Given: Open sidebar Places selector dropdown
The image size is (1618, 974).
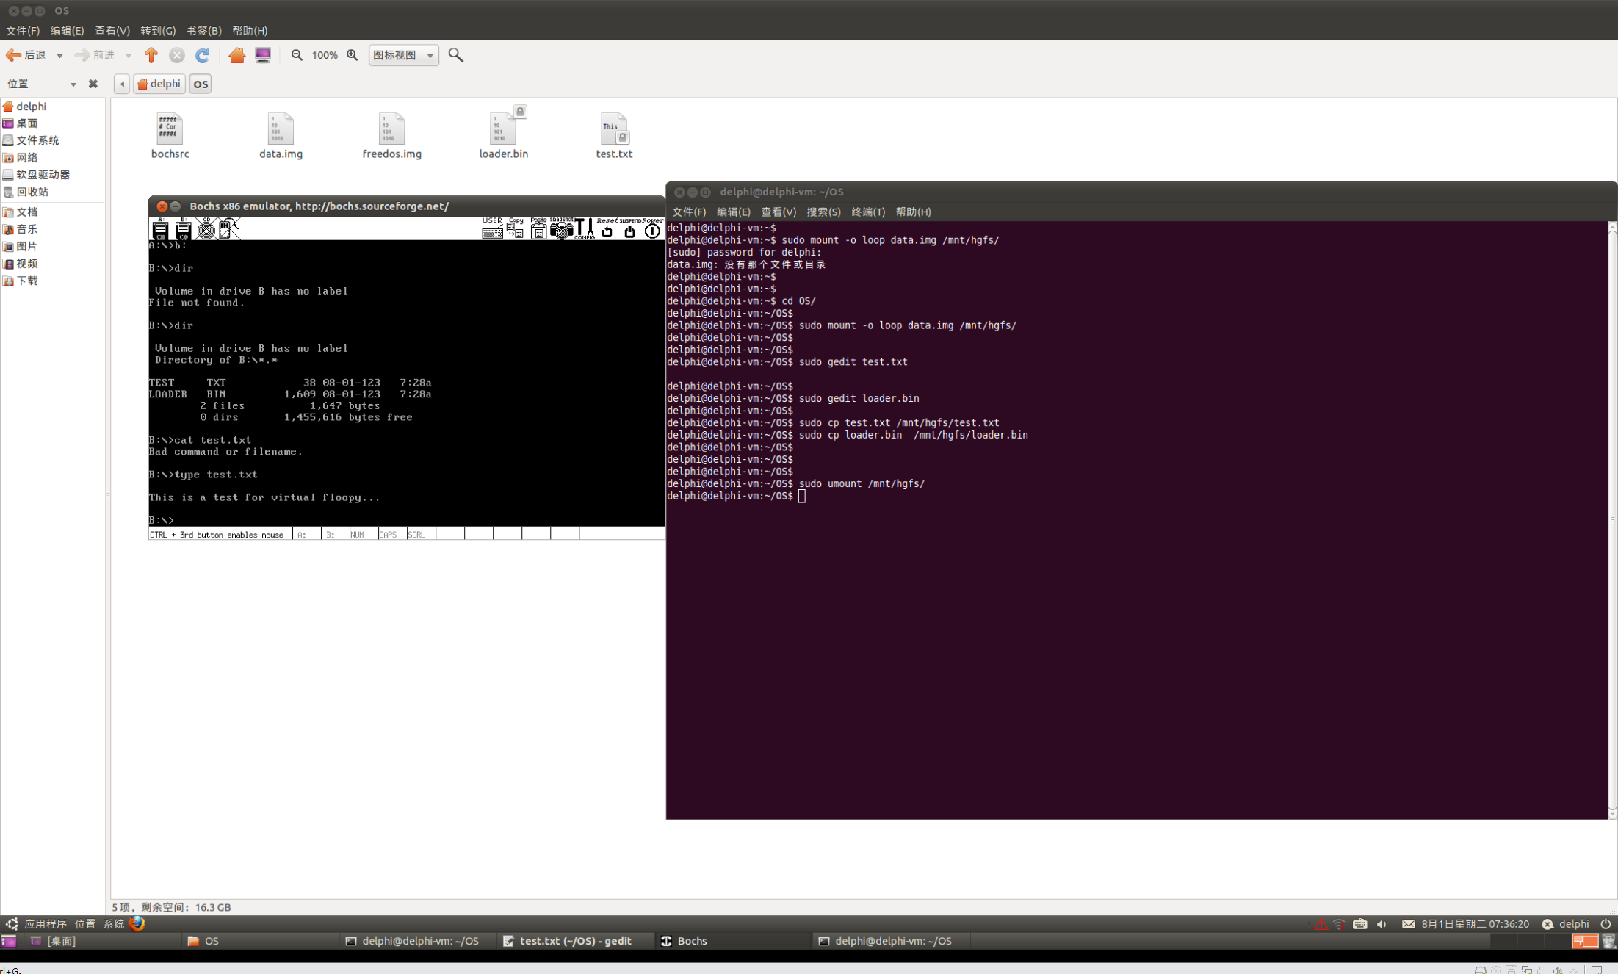Looking at the screenshot, I should [42, 84].
